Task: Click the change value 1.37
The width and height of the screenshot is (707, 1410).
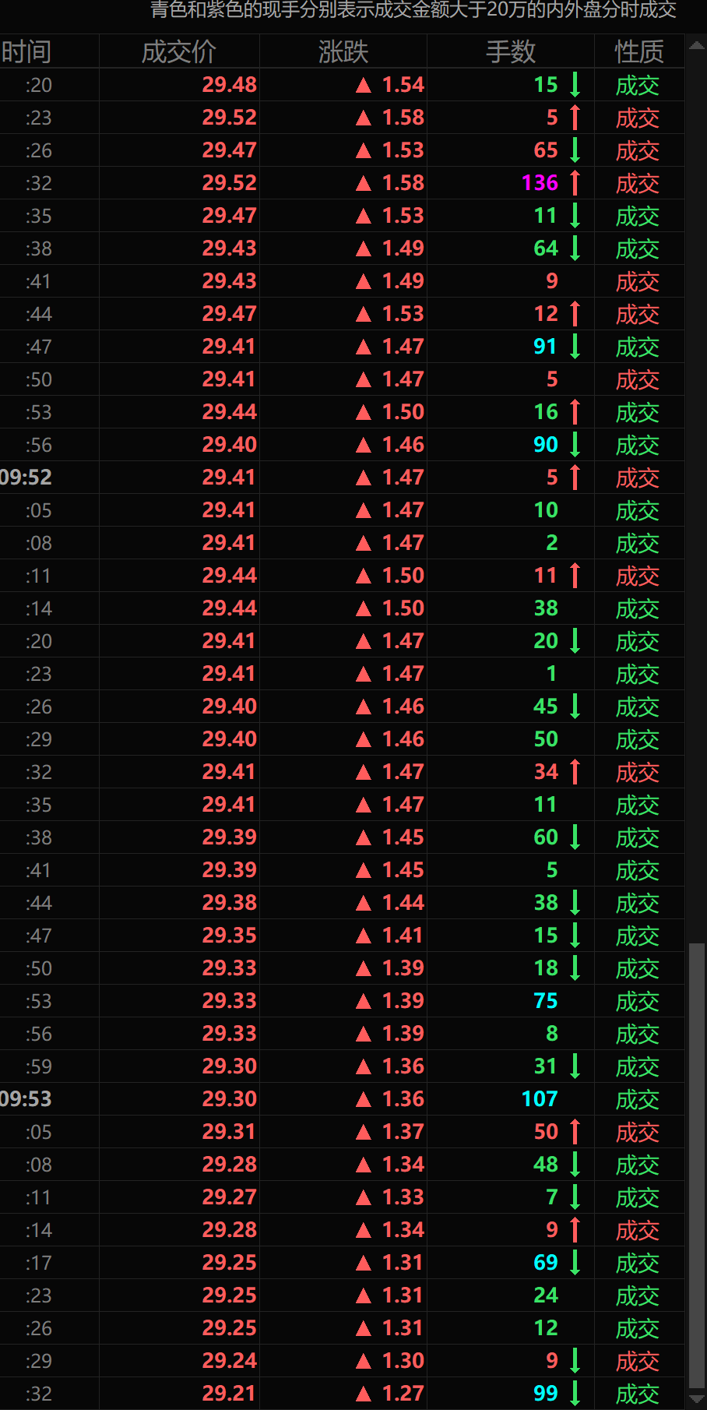Action: tap(403, 1132)
